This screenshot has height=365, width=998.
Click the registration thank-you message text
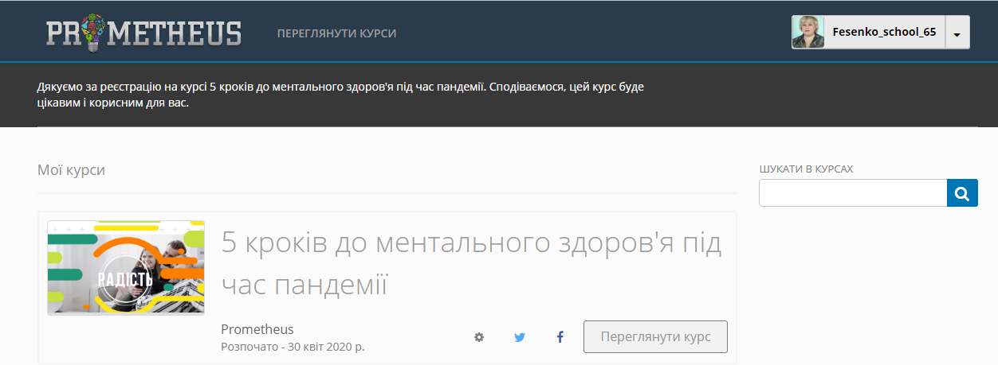pyautogui.click(x=340, y=95)
